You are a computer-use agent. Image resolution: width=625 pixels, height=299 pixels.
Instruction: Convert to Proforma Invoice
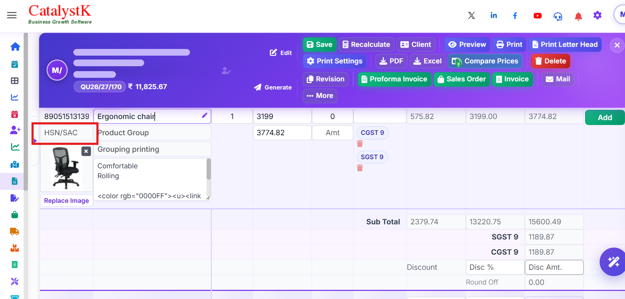coord(394,79)
